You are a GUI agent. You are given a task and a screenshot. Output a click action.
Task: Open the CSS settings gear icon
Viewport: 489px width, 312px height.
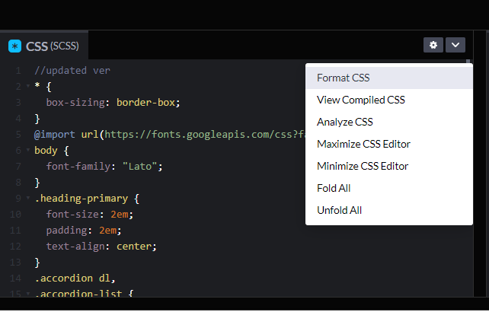point(433,45)
